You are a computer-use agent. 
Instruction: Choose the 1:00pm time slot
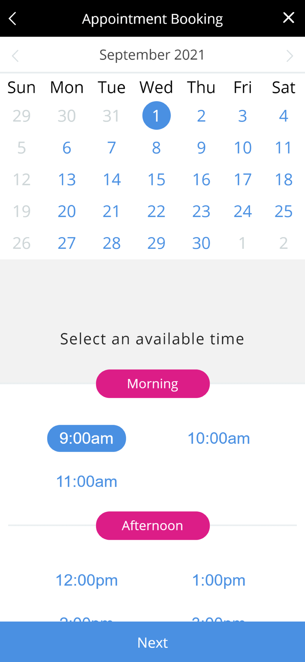click(219, 580)
